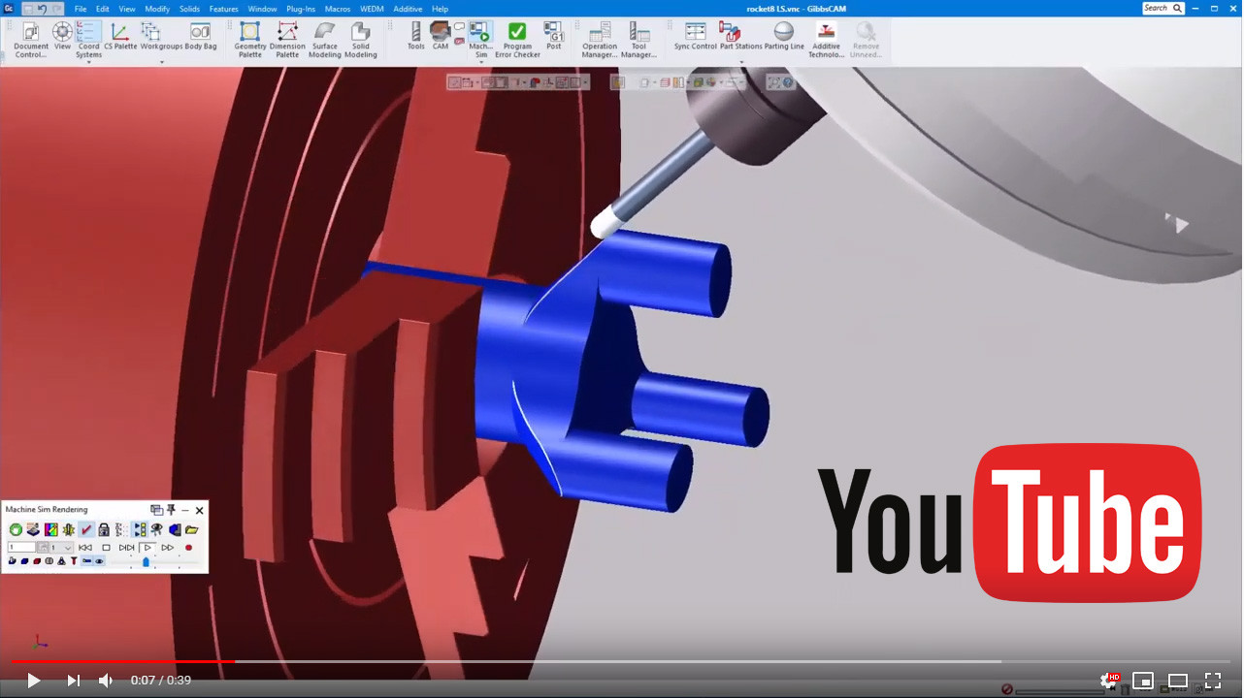
Task: Open the Operation Manager
Action: pos(600,40)
